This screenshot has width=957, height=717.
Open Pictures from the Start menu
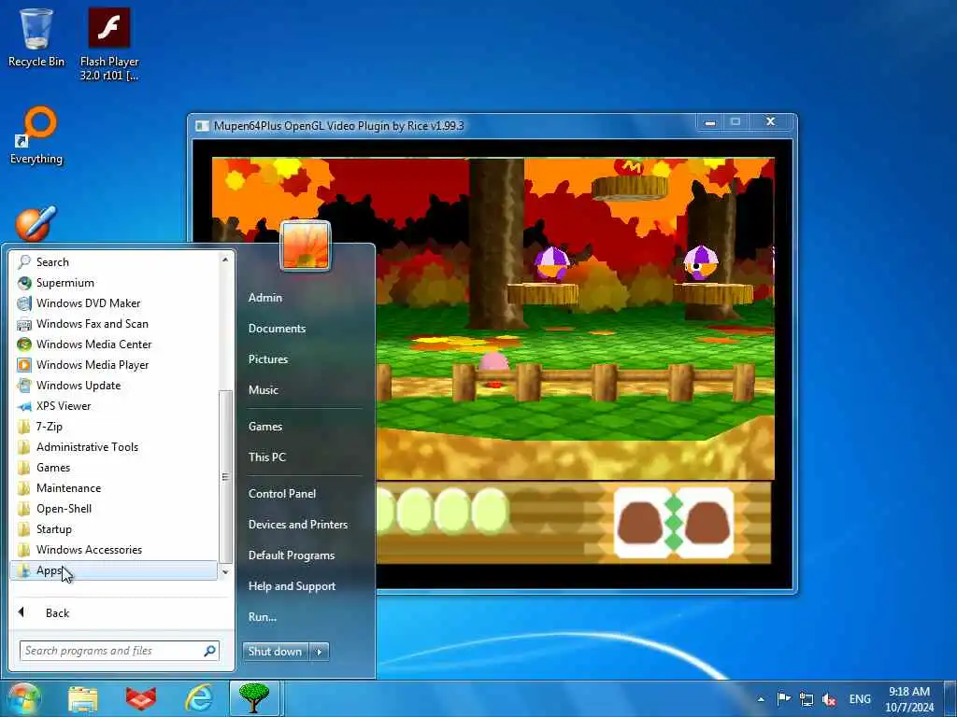click(x=268, y=359)
